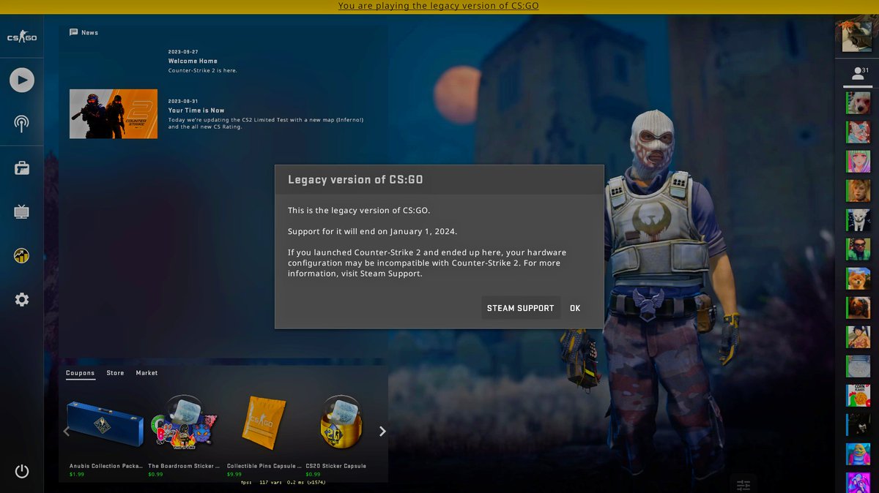The height and width of the screenshot is (493, 879).
Task: Show next store items with the right arrow
Action: click(x=382, y=432)
